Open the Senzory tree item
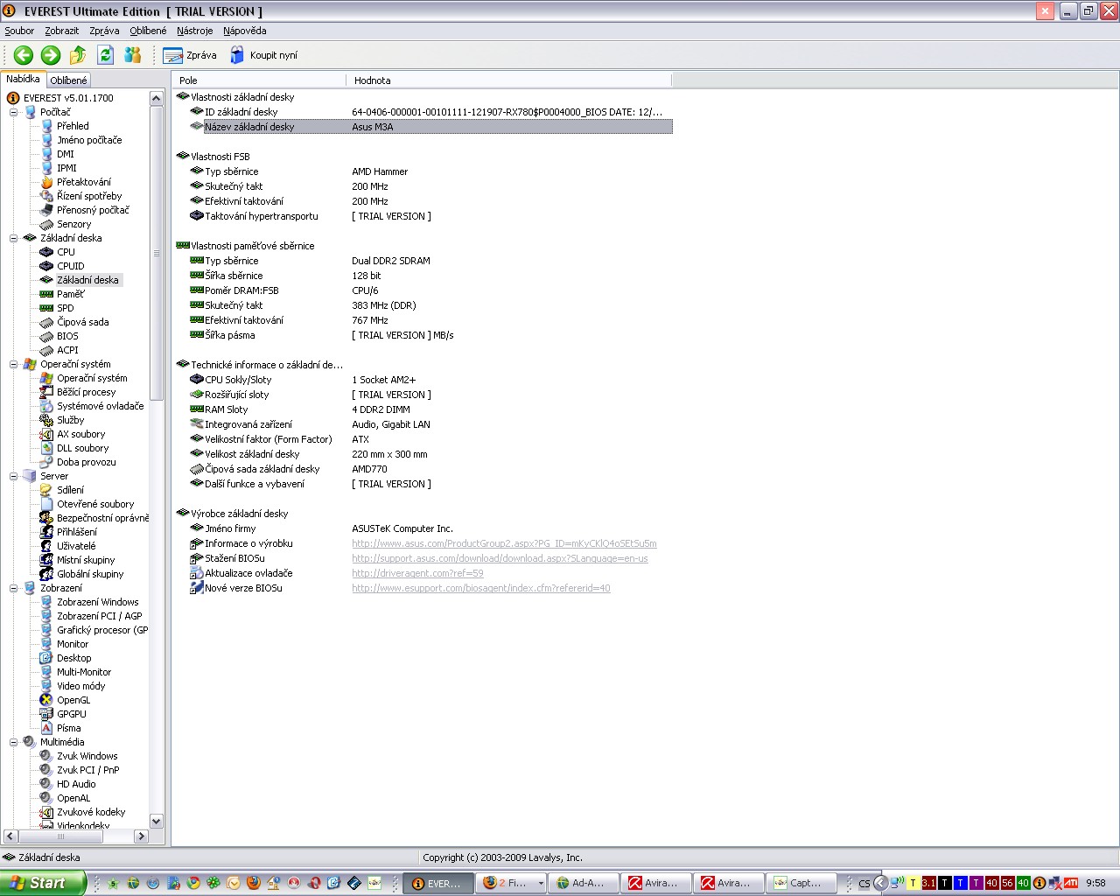This screenshot has height=896, width=1120. click(x=73, y=224)
